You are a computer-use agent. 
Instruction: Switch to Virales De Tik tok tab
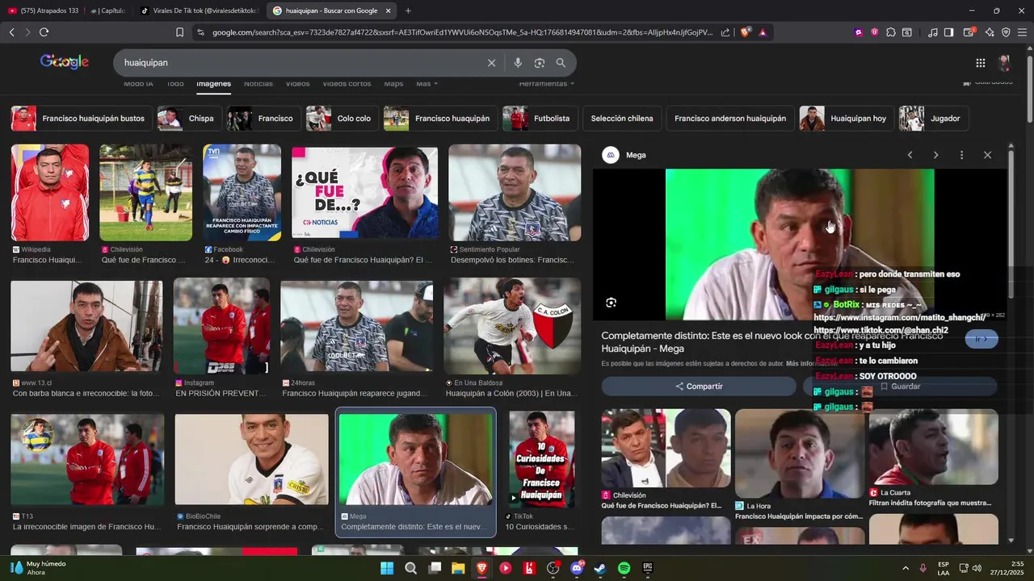coord(199,10)
